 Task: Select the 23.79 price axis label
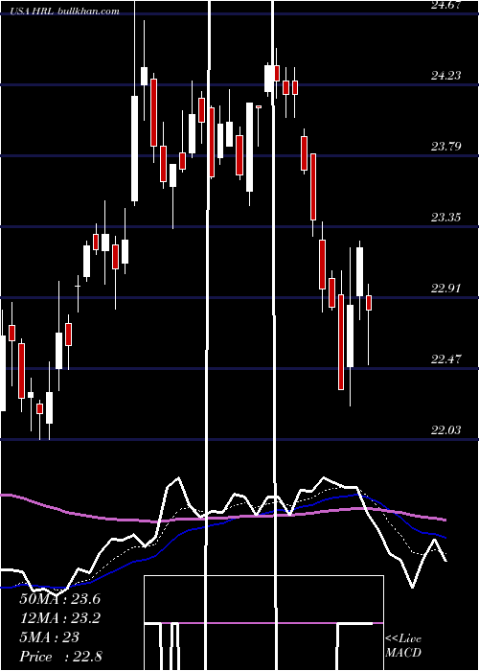point(445,147)
